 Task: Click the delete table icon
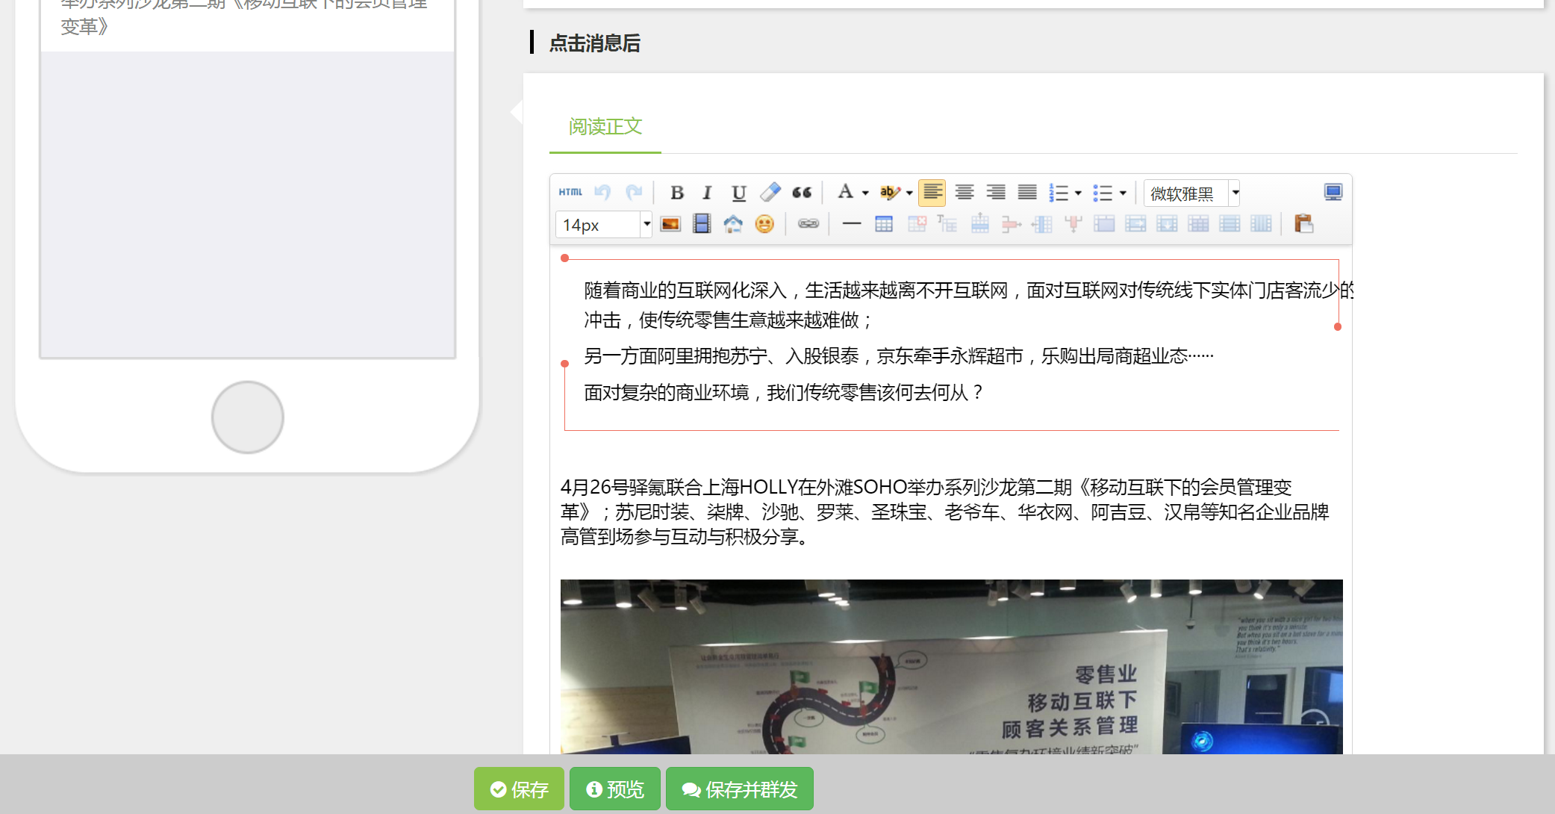pos(917,224)
